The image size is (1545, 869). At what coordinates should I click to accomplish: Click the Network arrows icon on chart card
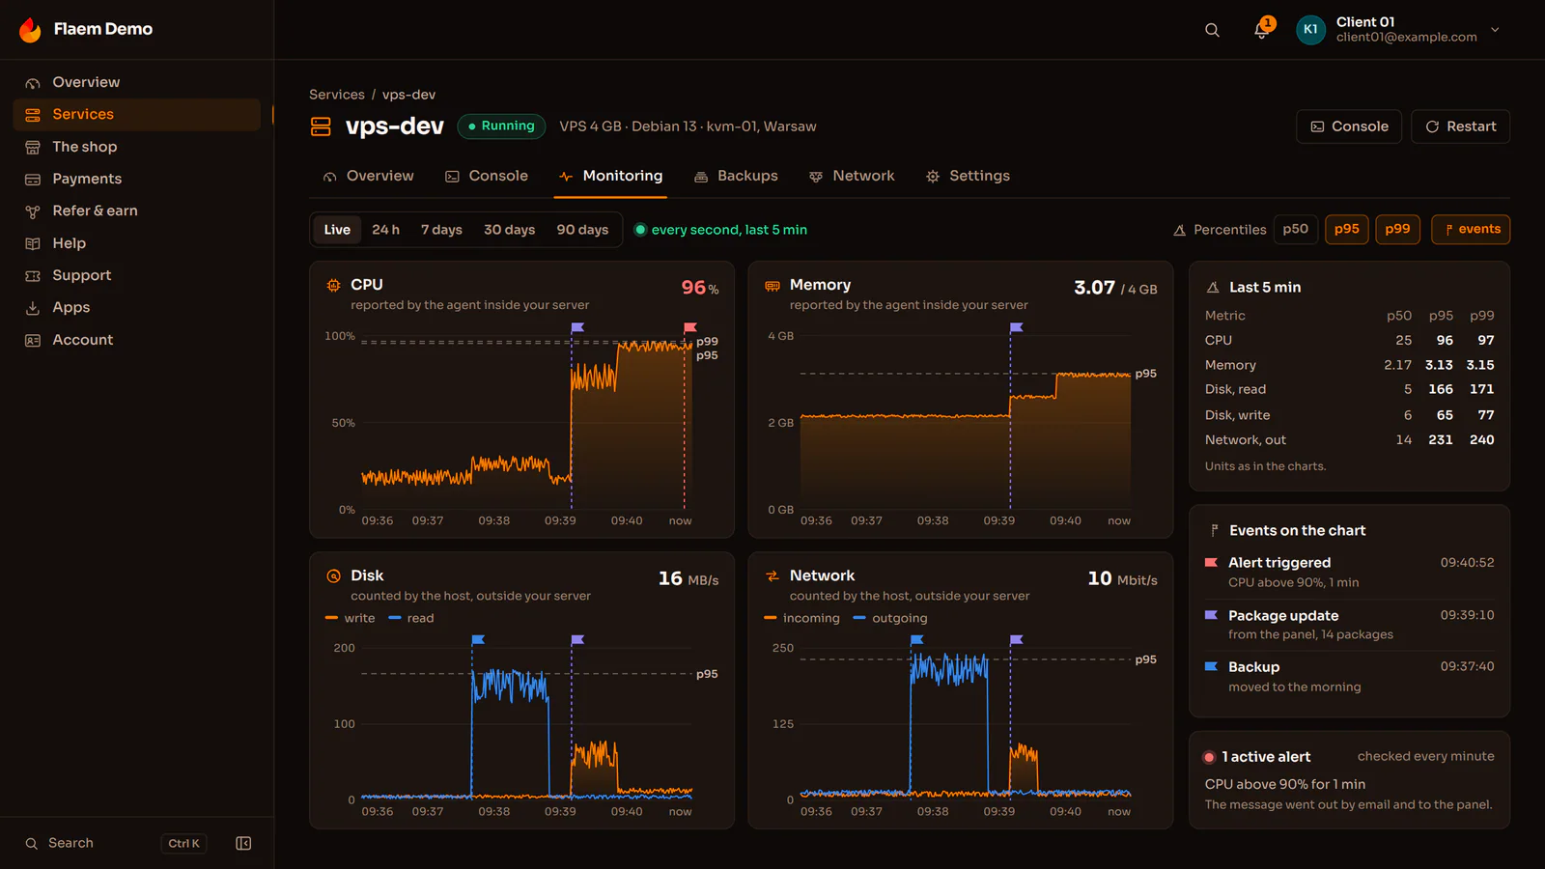point(772,576)
